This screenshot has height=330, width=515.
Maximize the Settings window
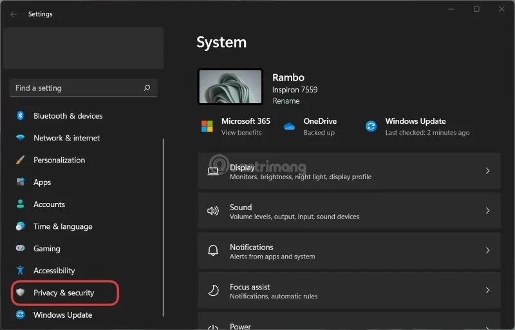tap(476, 9)
